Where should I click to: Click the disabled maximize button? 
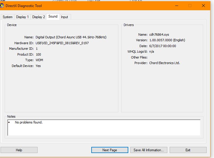coord(190,6)
